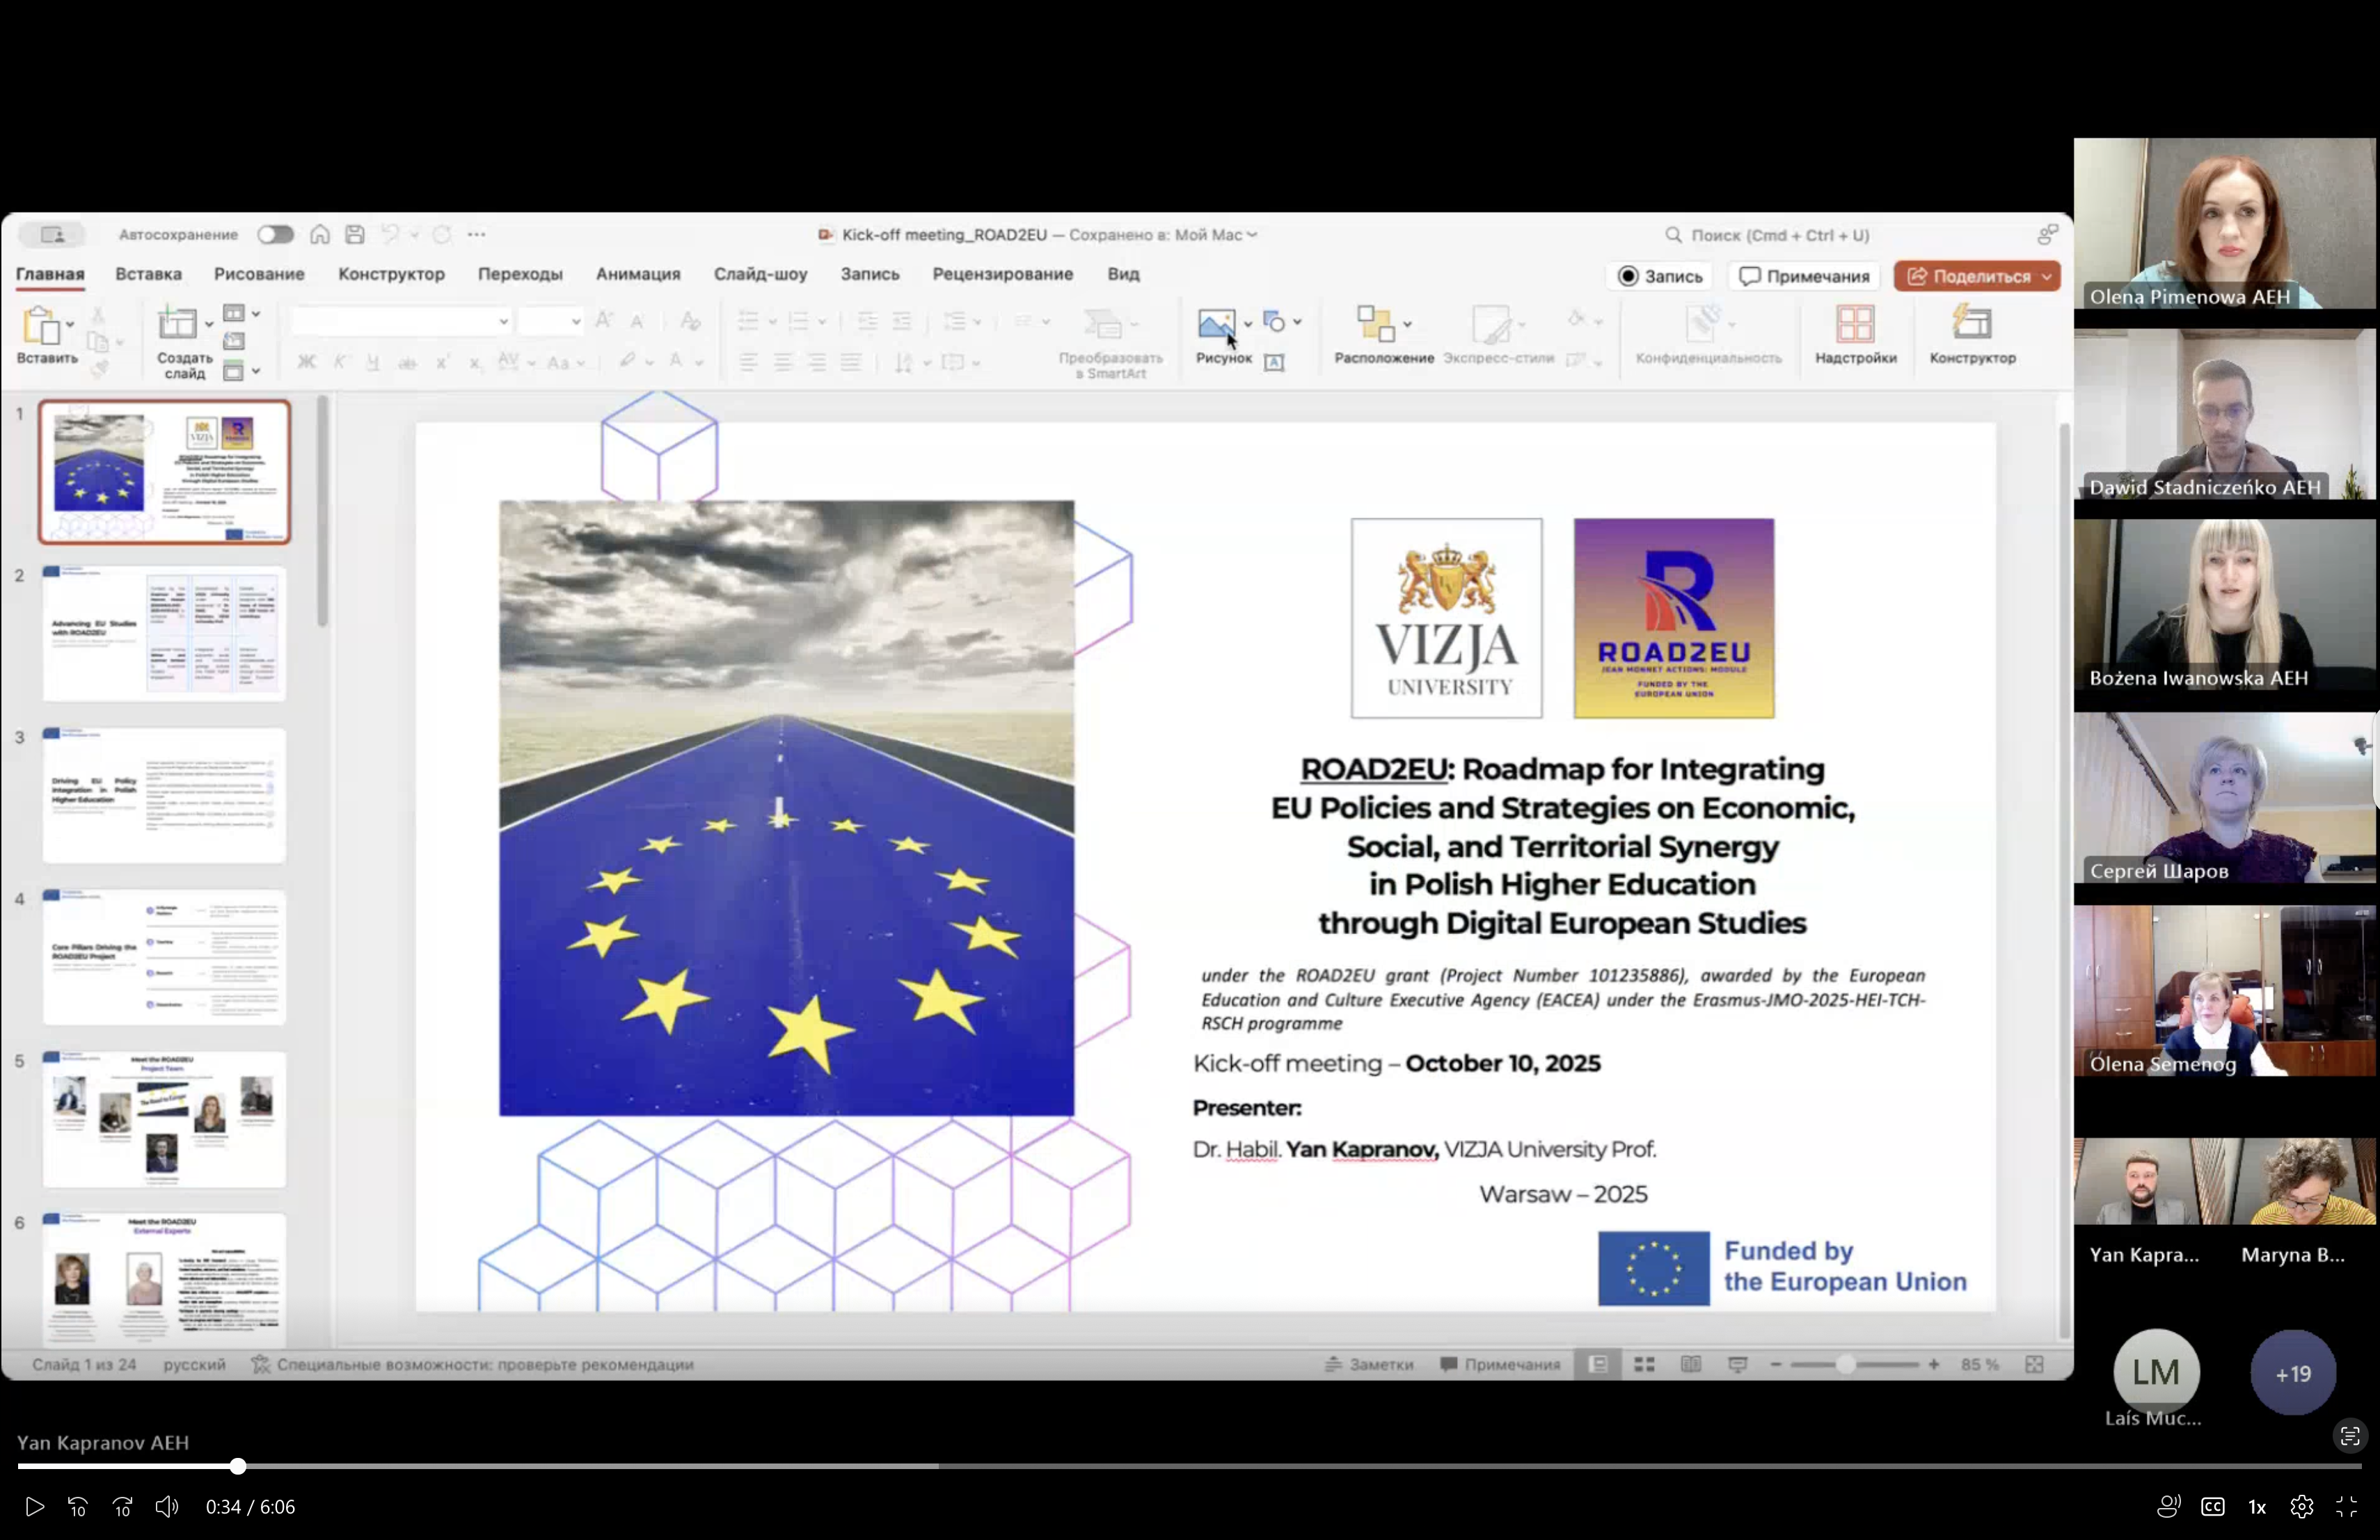Rewind 10 seconds in the video

[78, 1506]
